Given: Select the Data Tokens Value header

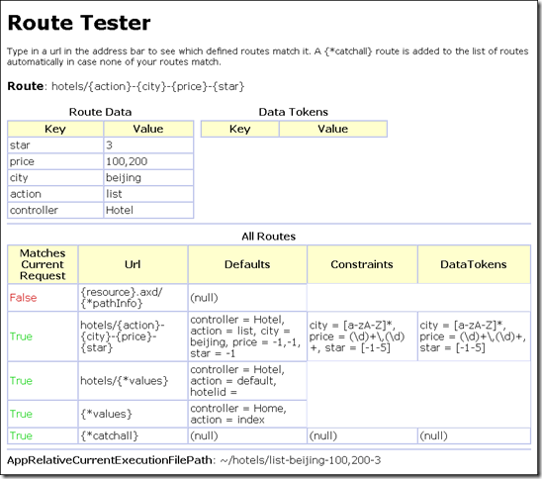Looking at the screenshot, I should (x=333, y=129).
